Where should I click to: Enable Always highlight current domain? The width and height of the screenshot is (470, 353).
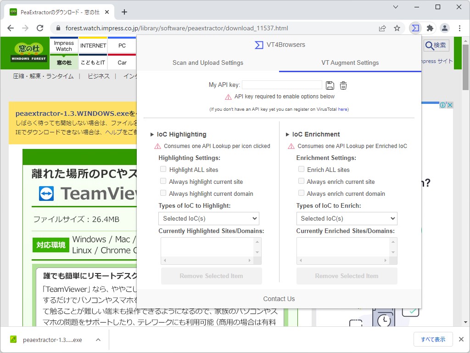163,194
